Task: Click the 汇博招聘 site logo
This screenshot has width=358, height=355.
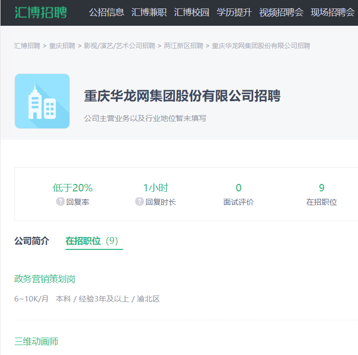Action: coord(41,12)
